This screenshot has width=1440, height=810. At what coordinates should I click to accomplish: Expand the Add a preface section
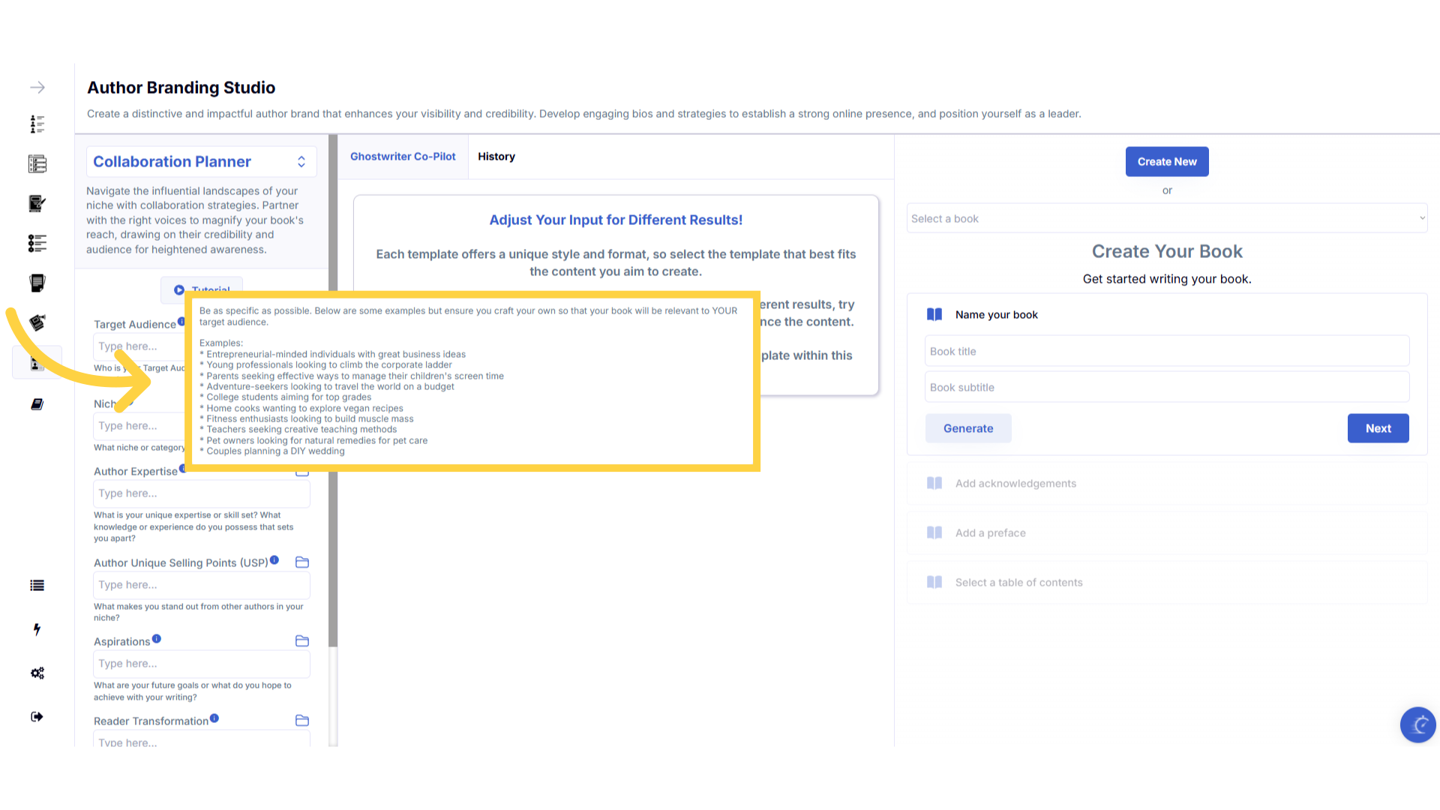coord(990,533)
